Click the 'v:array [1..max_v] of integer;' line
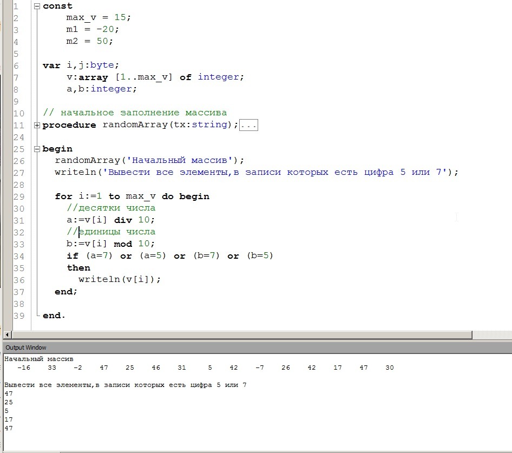This screenshot has height=453, width=512. pyautogui.click(x=155, y=77)
